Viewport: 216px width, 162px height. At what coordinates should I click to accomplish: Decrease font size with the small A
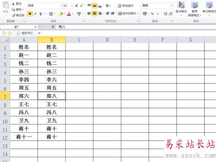tap(82, 6)
